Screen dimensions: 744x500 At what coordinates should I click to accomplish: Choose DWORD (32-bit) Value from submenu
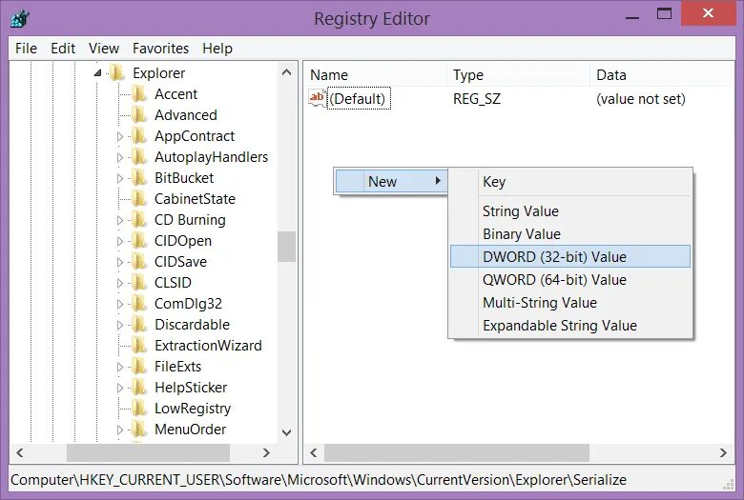click(x=570, y=256)
